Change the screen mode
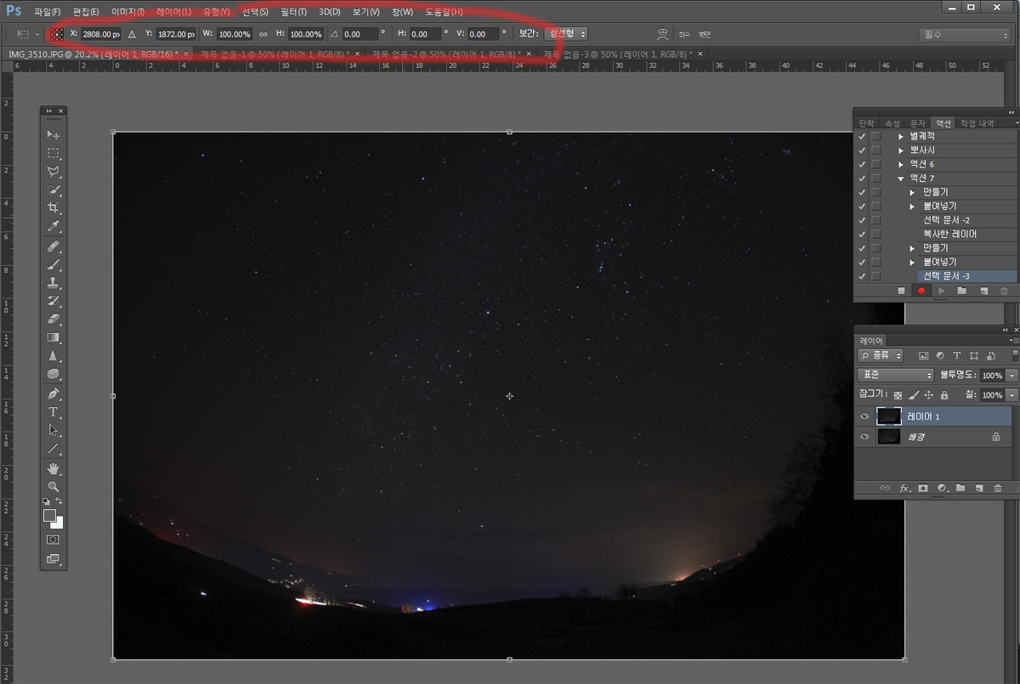The width and height of the screenshot is (1020, 684). (54, 559)
